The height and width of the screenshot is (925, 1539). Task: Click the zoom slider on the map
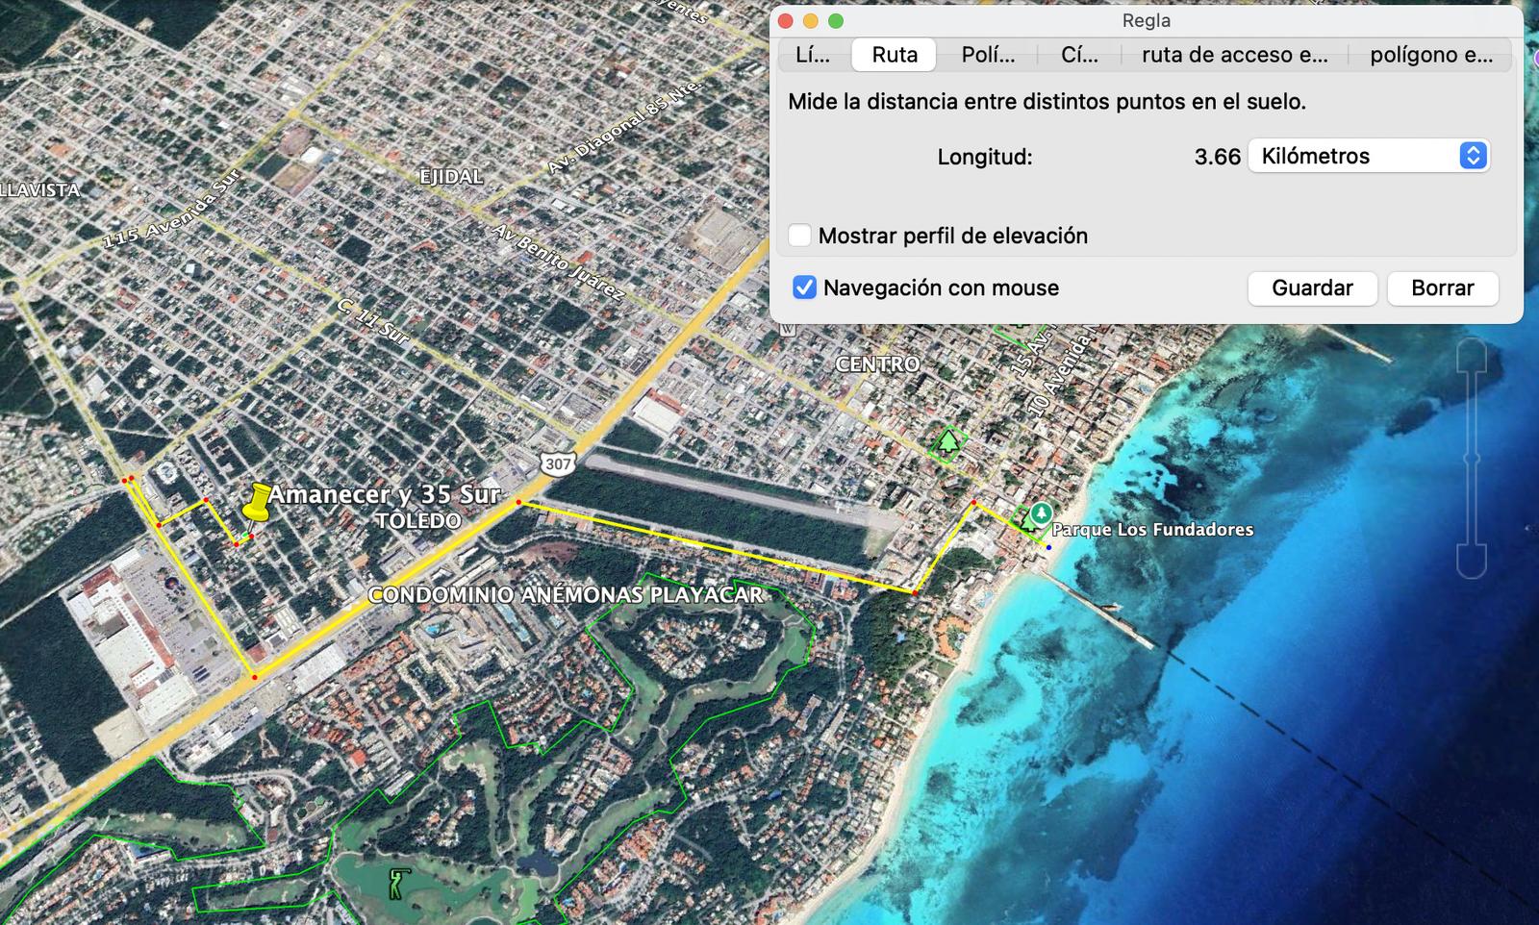click(x=1472, y=459)
